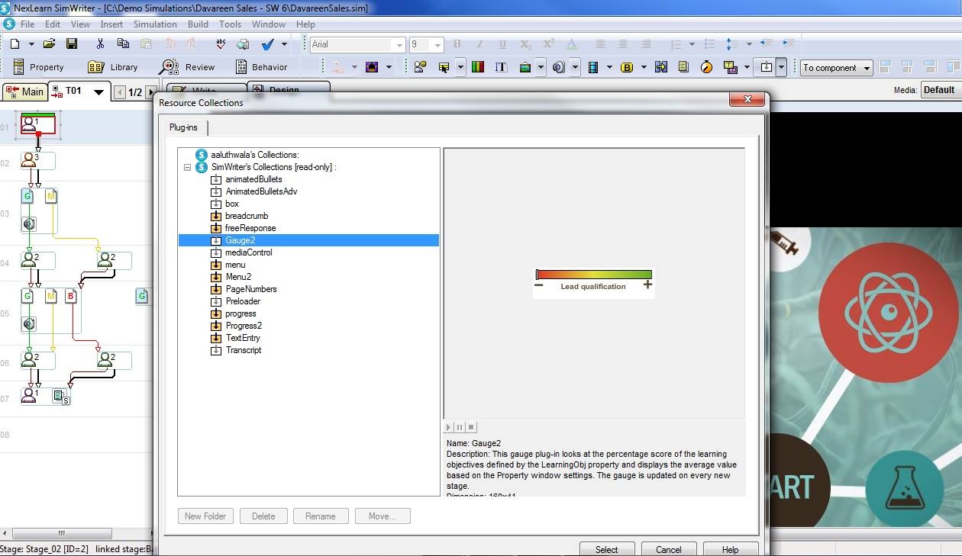Select the Transcript plug-in
Viewport: 962px width, 556px height.
(244, 350)
